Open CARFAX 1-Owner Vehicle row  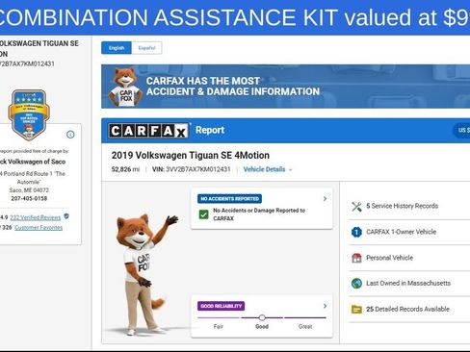[x=409, y=232]
